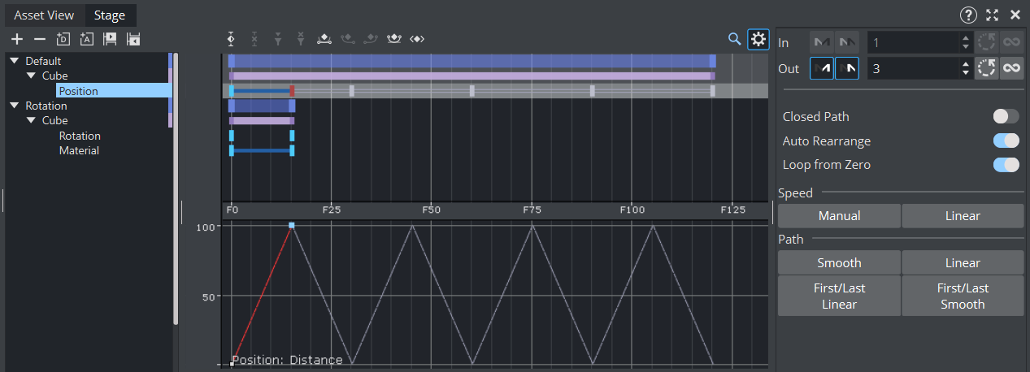Viewport: 1030px width, 372px height.
Task: Click the diamond with angle brackets icon
Action: click(417, 39)
